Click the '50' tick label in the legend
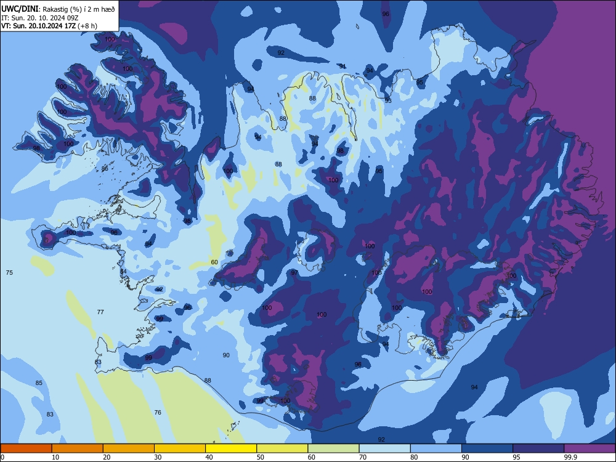The width and height of the screenshot is (616, 462). pyautogui.click(x=260, y=457)
